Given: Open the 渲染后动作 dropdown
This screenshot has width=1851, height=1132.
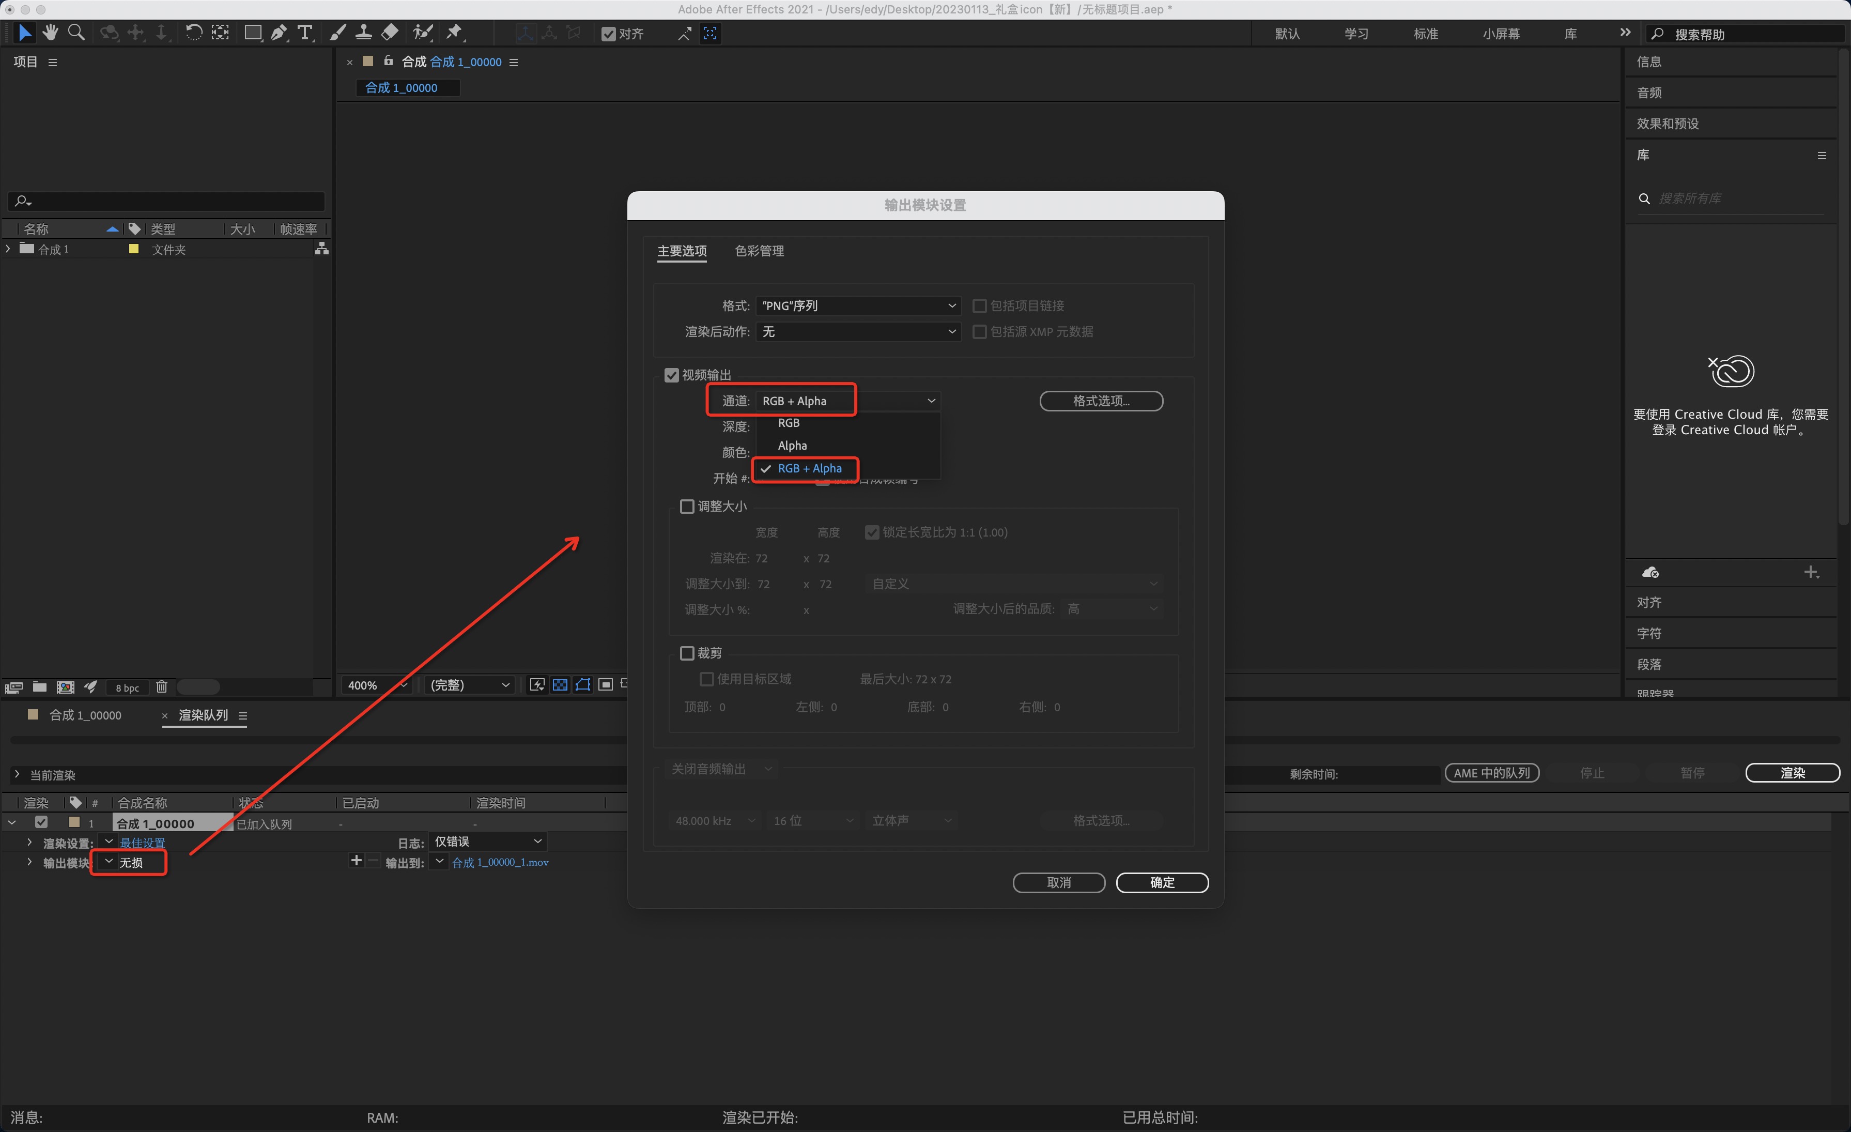Looking at the screenshot, I should (x=858, y=331).
